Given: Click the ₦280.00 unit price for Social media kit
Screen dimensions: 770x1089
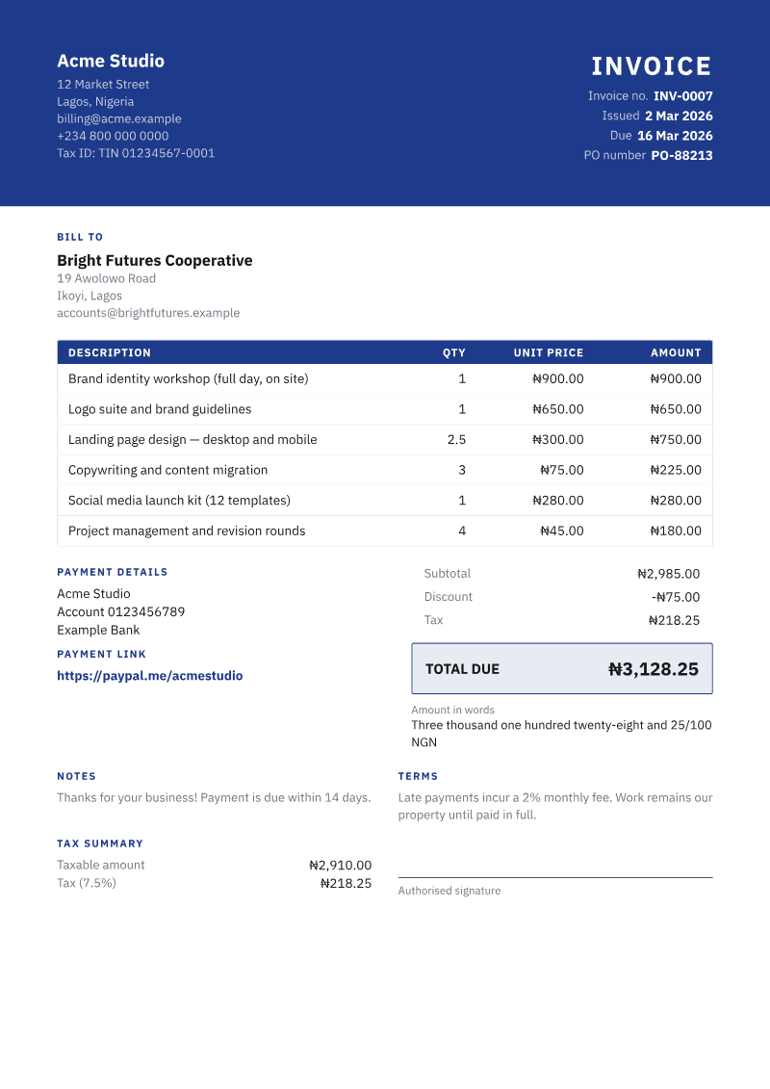Looking at the screenshot, I should coord(558,501).
